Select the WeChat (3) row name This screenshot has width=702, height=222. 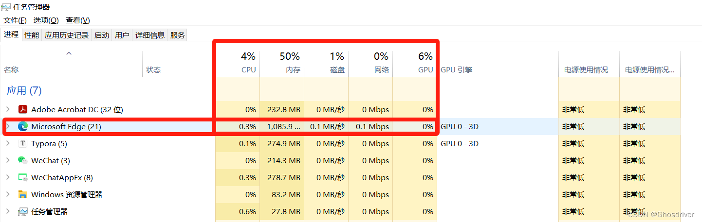tap(51, 160)
